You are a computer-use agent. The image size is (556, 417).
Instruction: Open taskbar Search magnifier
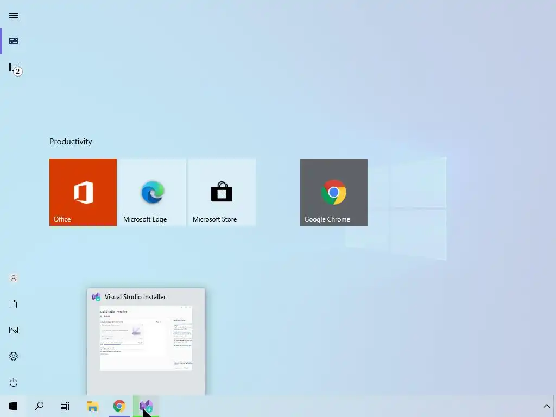coord(39,406)
